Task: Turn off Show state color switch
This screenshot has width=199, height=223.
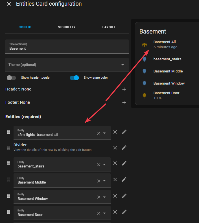Action: click(x=74, y=78)
